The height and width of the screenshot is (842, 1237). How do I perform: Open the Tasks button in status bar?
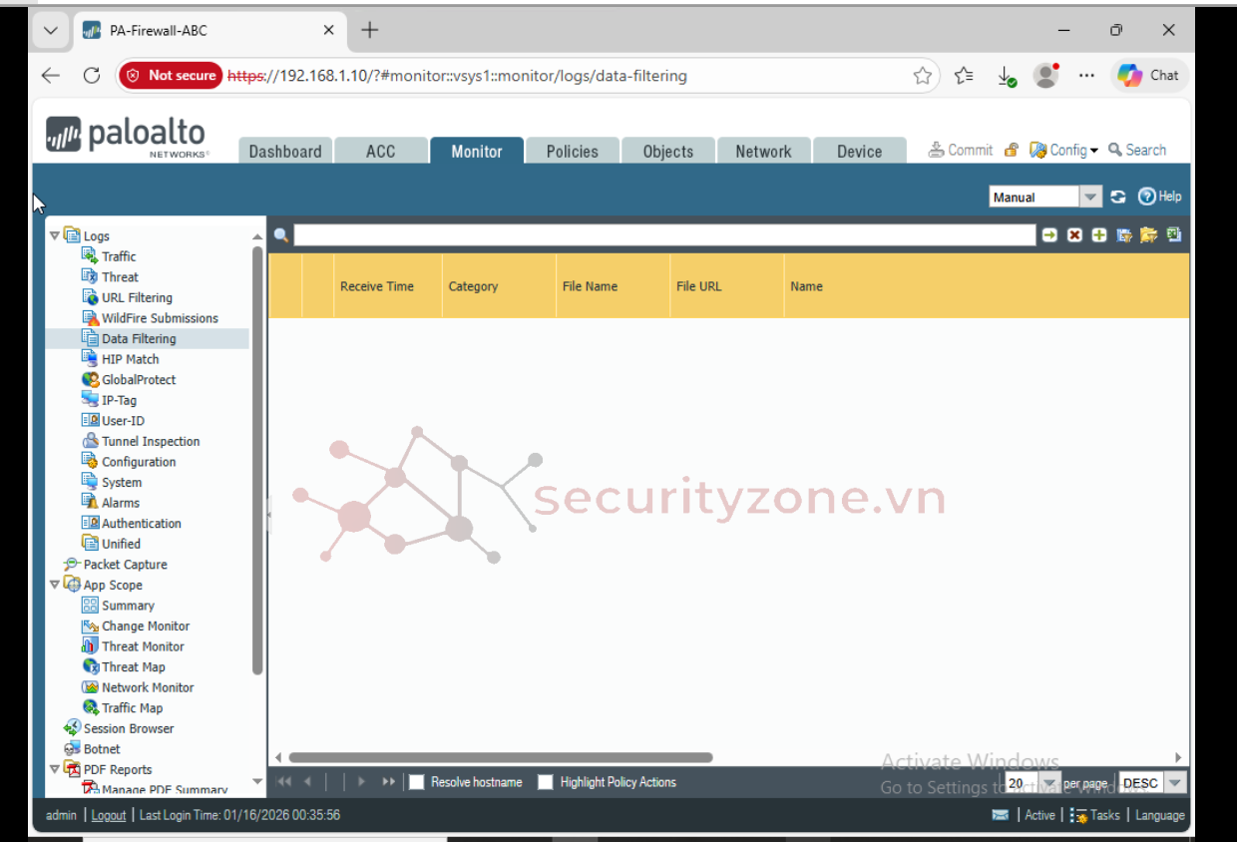pyautogui.click(x=1095, y=815)
